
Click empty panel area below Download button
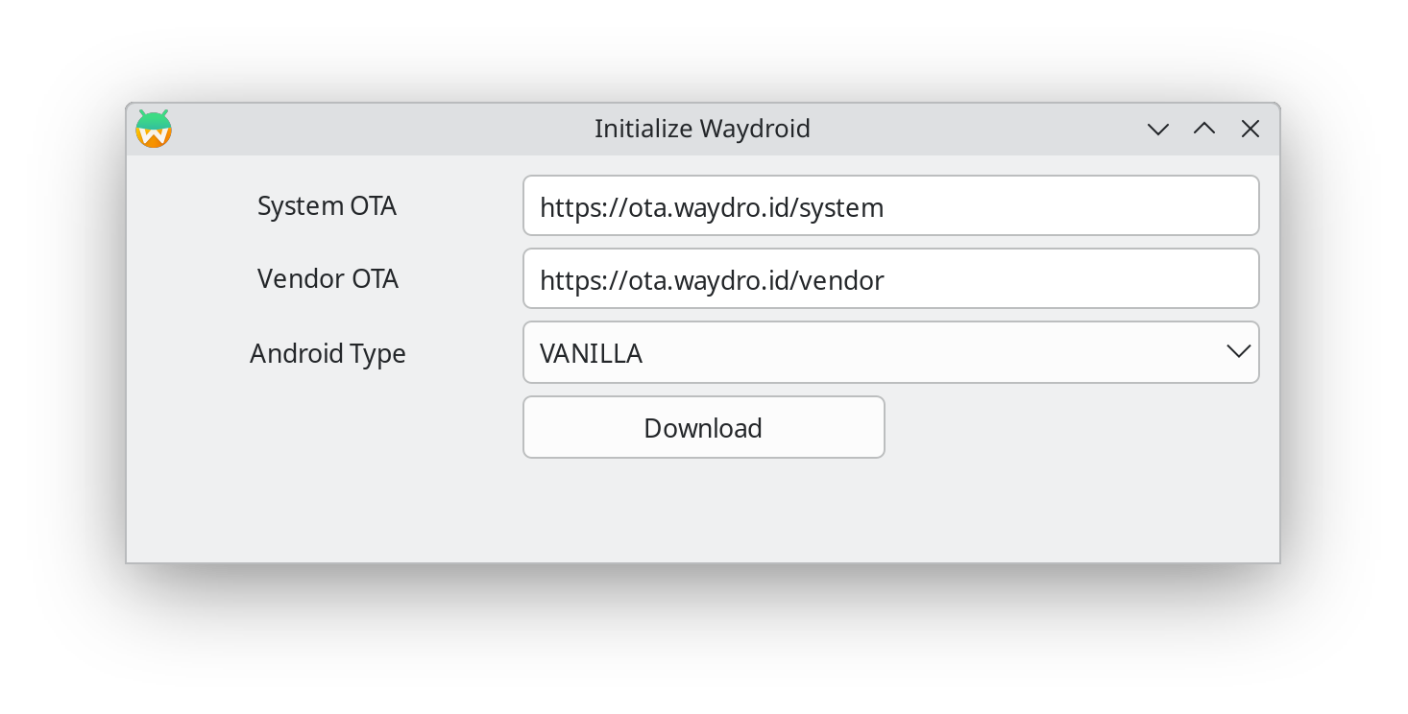point(704,509)
